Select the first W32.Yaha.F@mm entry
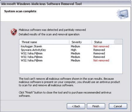This screenshot has height=112, width=132. 71,54
